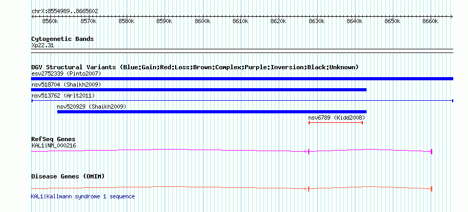The height and width of the screenshot is (212, 468).
Task: Click the orange OMIM disease gene track
Action: tap(231, 188)
